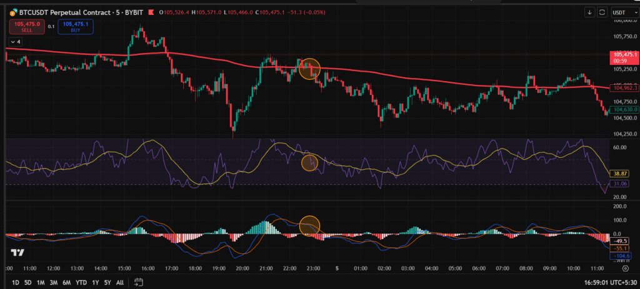This screenshot has width=640, height=289.
Task: Select the YTD time range
Action: coord(81,283)
